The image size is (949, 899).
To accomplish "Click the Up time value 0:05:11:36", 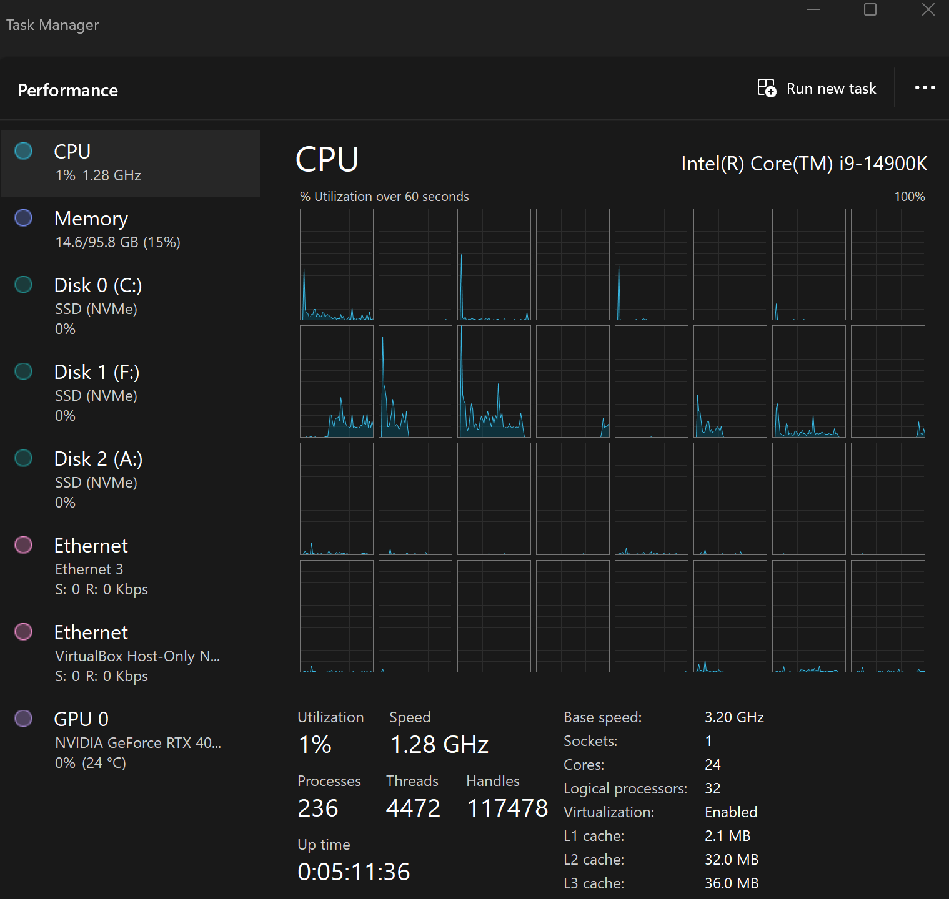I will pos(354,872).
